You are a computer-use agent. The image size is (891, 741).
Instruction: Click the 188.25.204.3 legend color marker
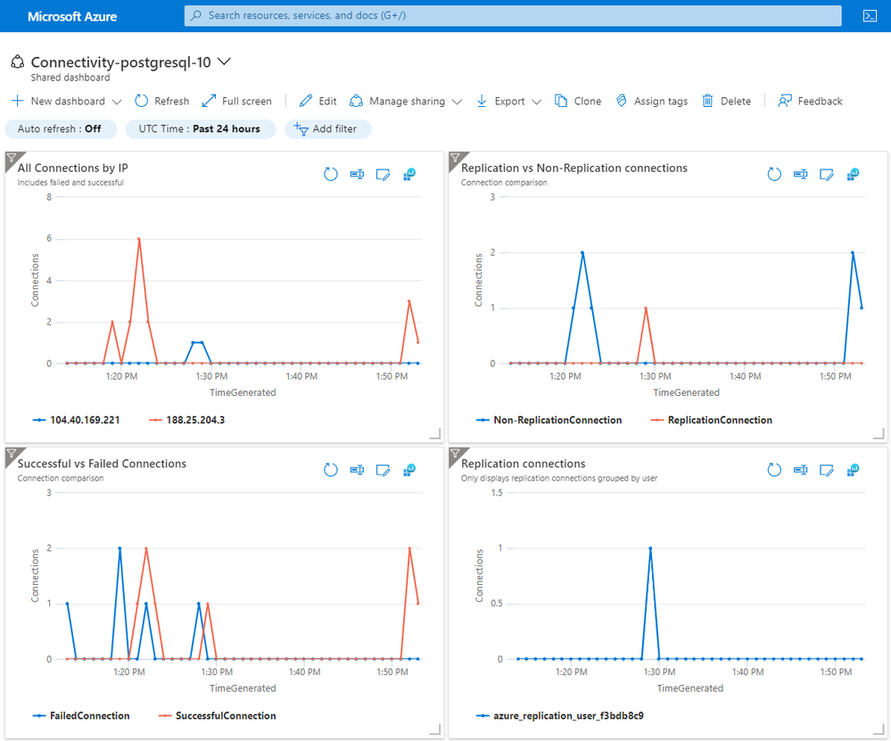155,420
